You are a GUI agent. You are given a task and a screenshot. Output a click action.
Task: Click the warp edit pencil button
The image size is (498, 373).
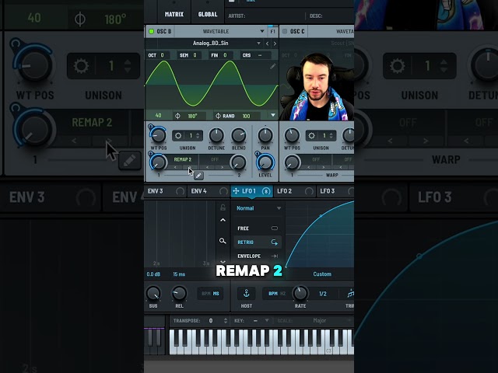(198, 176)
